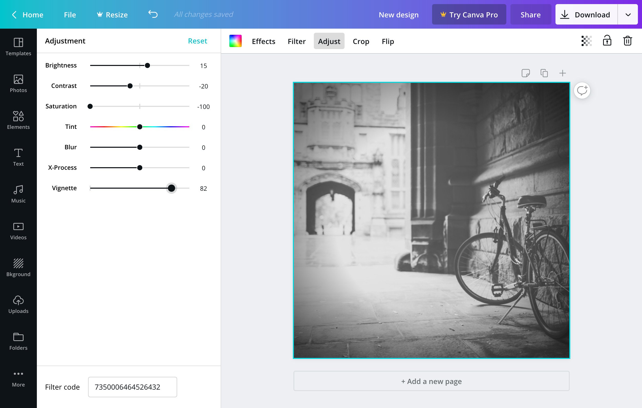This screenshot has height=408, width=642.
Task: Select the Elements sidebar icon
Action: point(18,120)
